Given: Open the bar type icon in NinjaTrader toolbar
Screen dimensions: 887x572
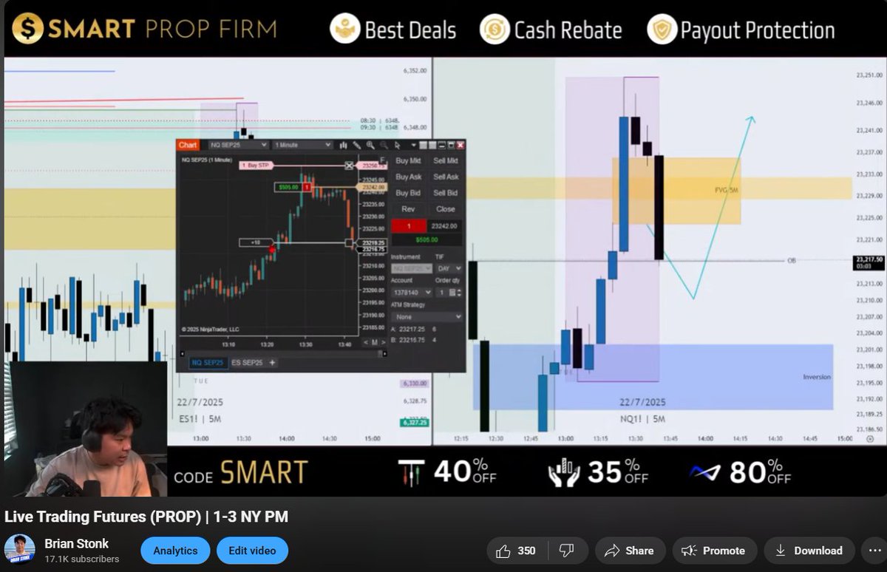Looking at the screenshot, I should (343, 146).
